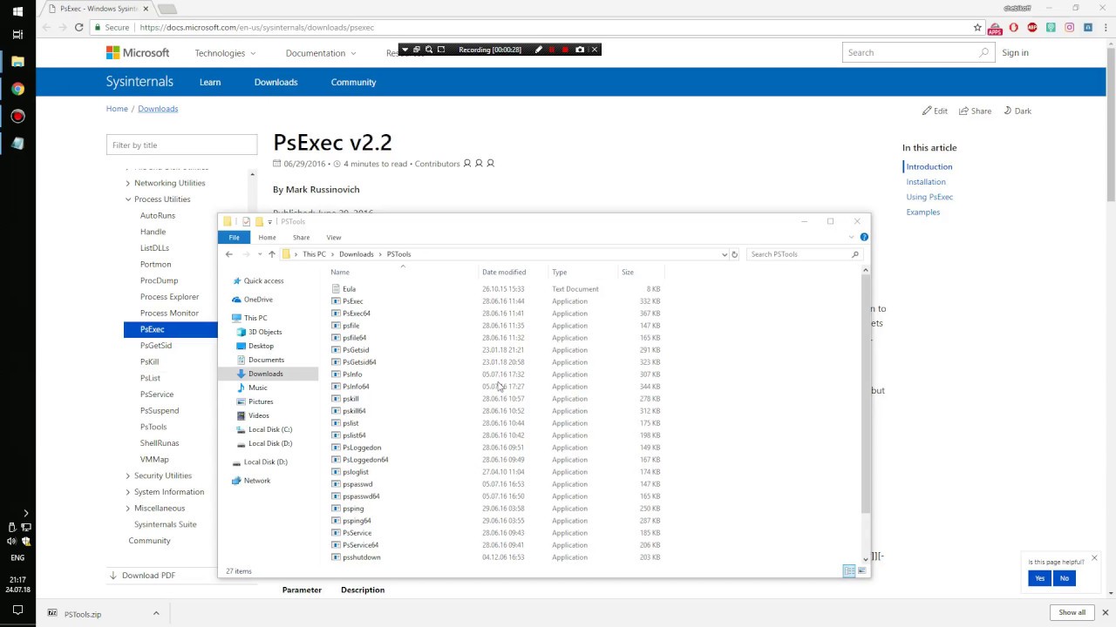Open the View ribbon tab in Explorer

coord(334,237)
